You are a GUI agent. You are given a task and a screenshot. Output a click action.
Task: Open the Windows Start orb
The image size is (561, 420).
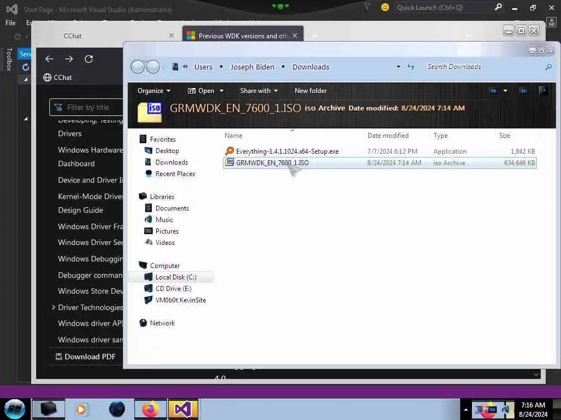click(x=15, y=409)
